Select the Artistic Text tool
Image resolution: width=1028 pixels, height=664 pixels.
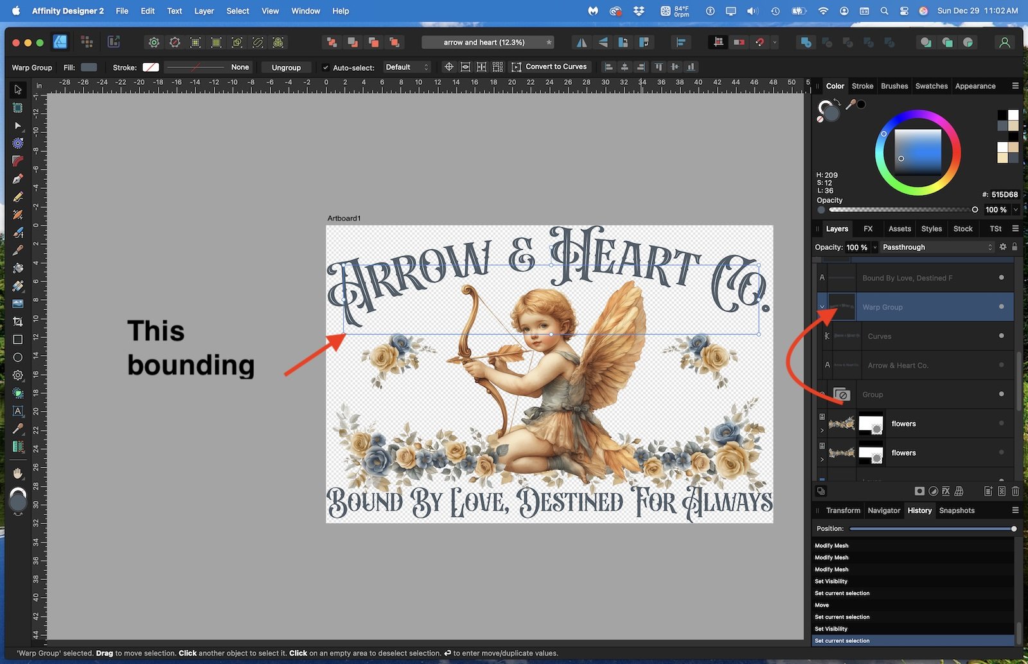(x=18, y=411)
